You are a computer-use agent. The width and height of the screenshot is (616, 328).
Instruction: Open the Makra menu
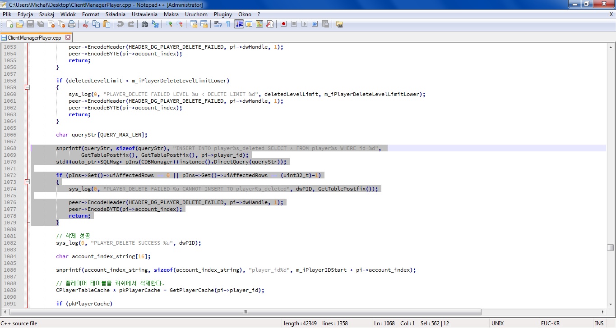pyautogui.click(x=171, y=14)
